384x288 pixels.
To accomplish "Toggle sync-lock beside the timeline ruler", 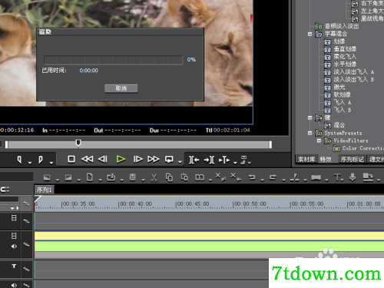I will point(26,204).
